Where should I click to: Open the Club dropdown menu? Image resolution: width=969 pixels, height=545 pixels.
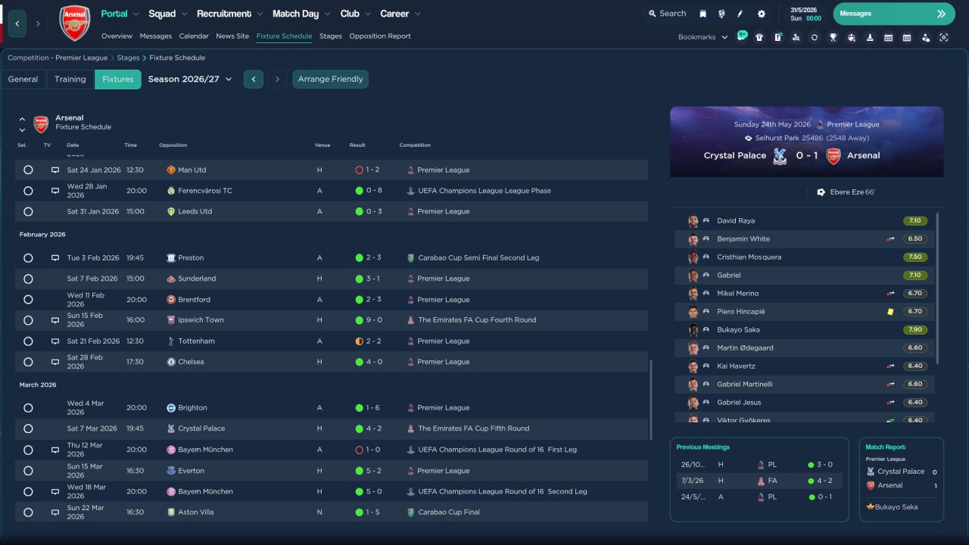click(356, 14)
